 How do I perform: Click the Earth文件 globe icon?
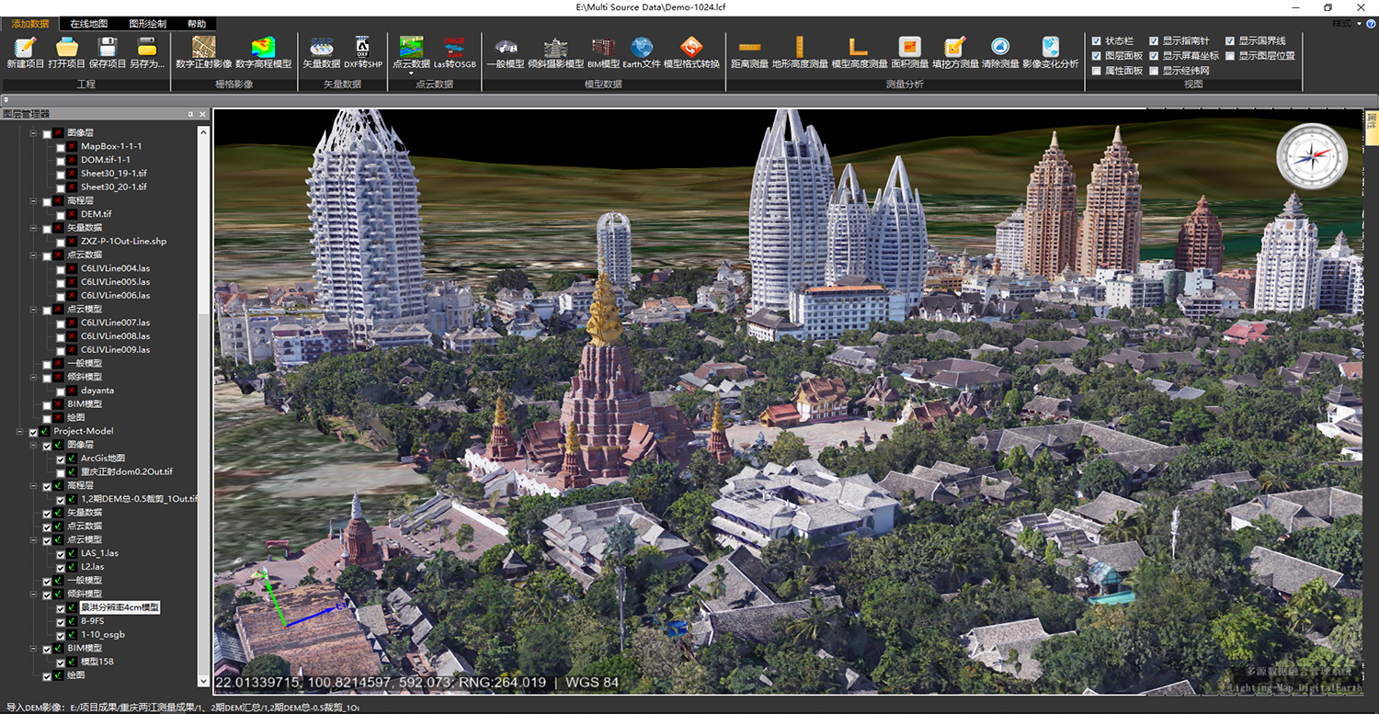(641, 47)
